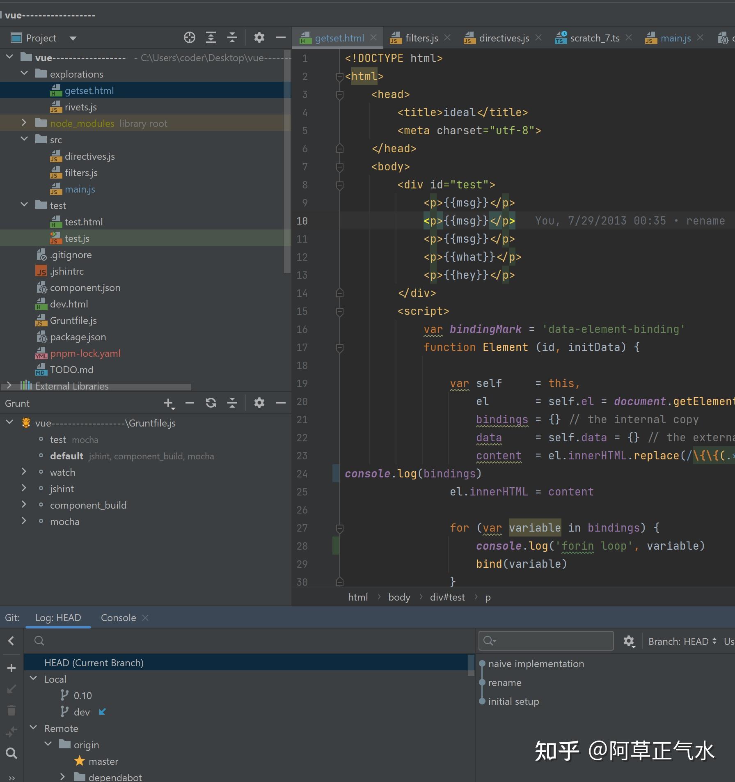This screenshot has width=735, height=782.
Task: Toggle fold marker on the script tag line
Action: [339, 312]
